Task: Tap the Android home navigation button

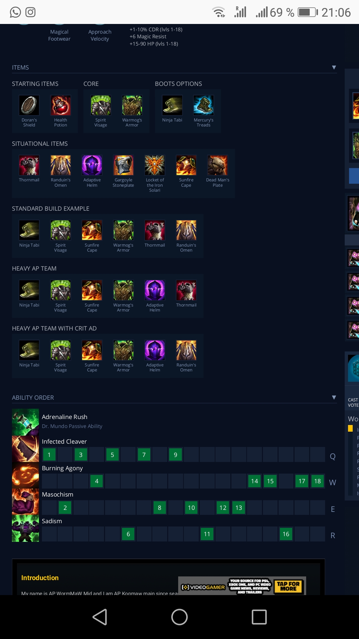Action: (x=179, y=617)
